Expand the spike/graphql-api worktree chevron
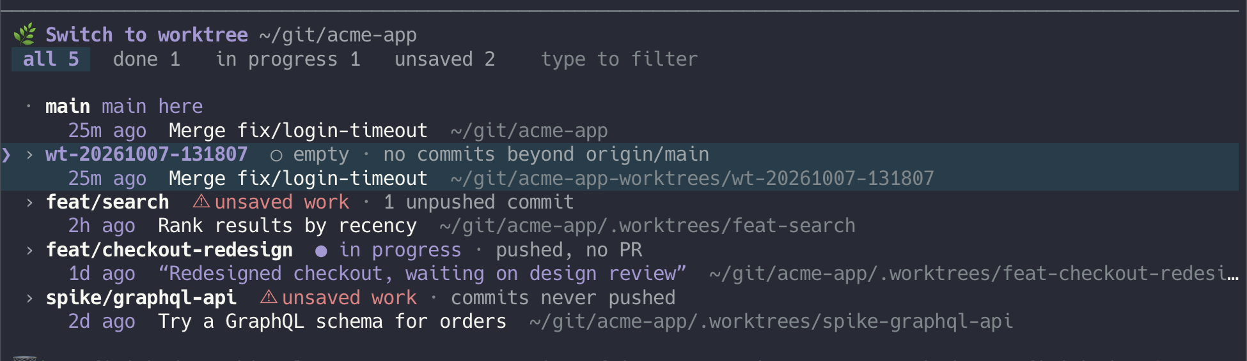Viewport: 1247px width, 361px height. (29, 298)
